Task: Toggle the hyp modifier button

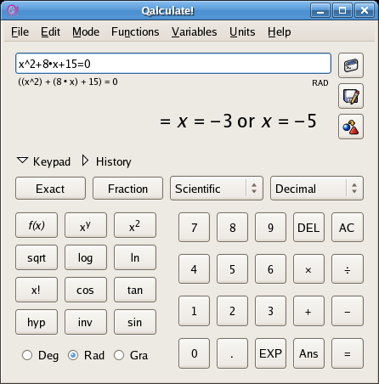Action: coord(37,322)
